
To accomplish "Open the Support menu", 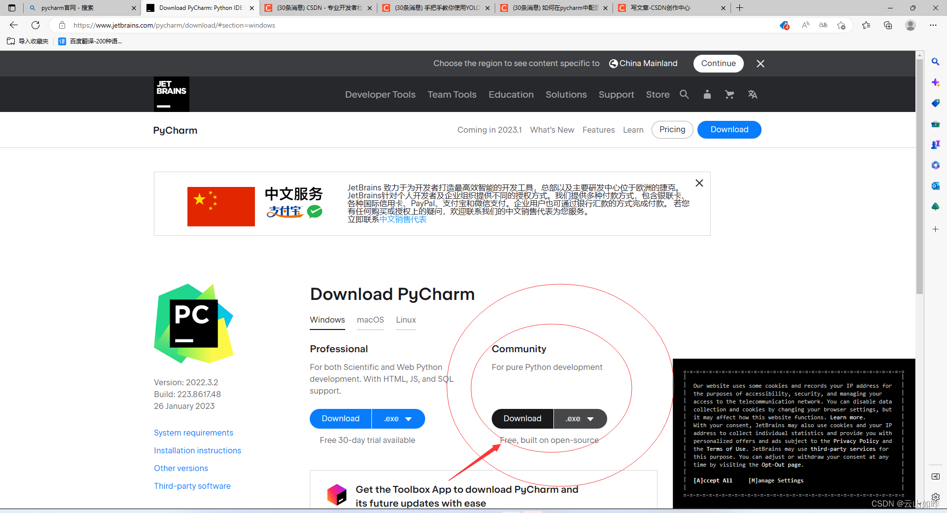I will coord(616,94).
